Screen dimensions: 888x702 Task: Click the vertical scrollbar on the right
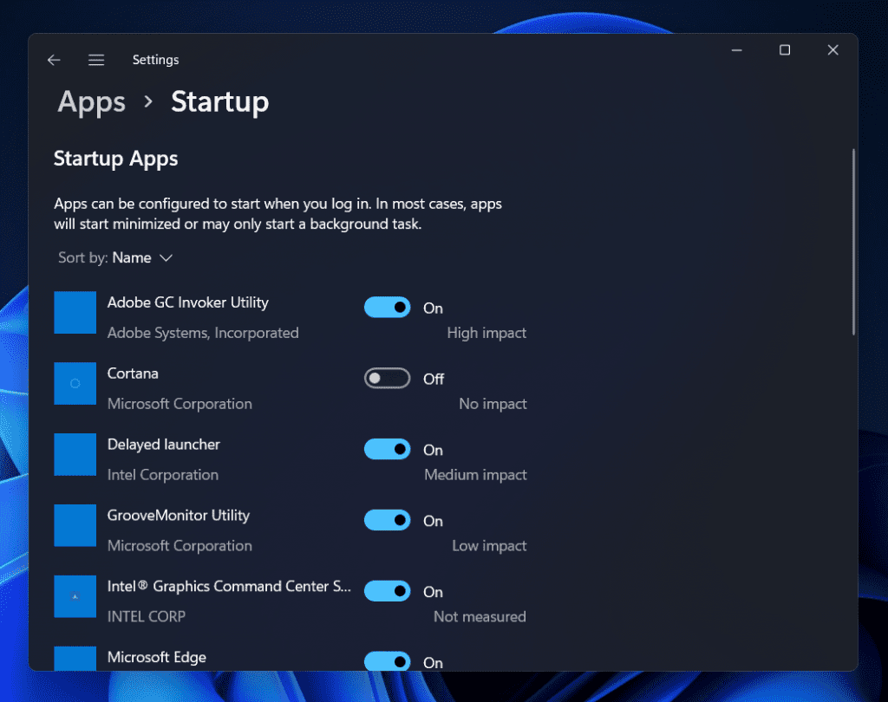(853, 243)
